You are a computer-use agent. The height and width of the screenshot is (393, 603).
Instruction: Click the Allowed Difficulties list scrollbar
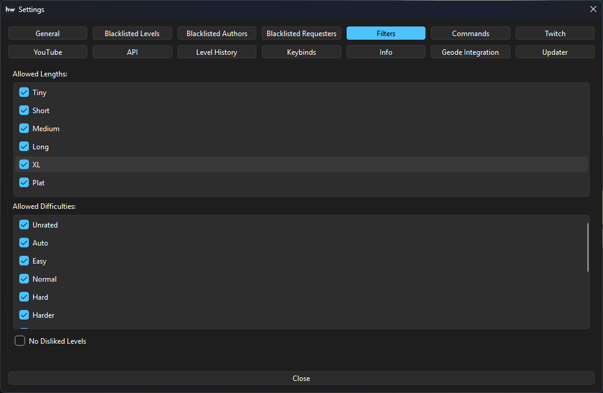(x=587, y=247)
